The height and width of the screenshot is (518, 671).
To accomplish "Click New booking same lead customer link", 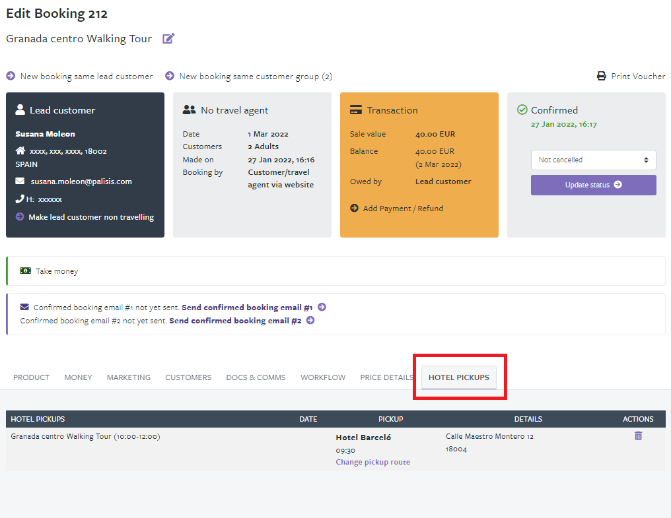I will (x=87, y=76).
